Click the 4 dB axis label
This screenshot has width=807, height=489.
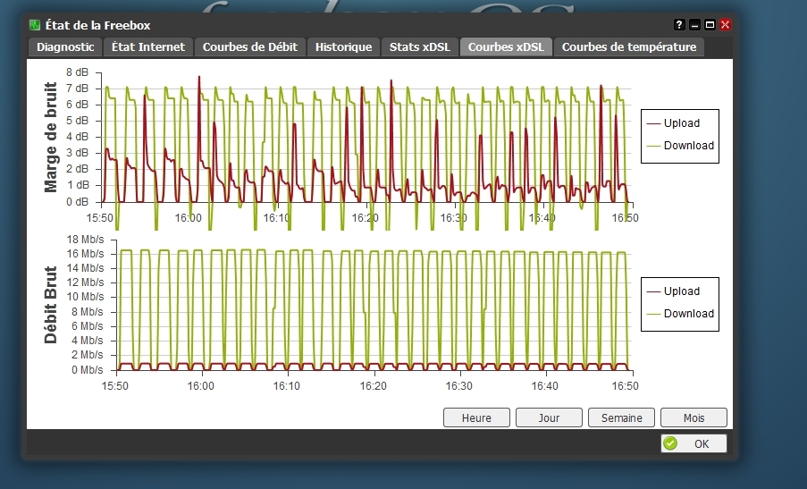77,137
